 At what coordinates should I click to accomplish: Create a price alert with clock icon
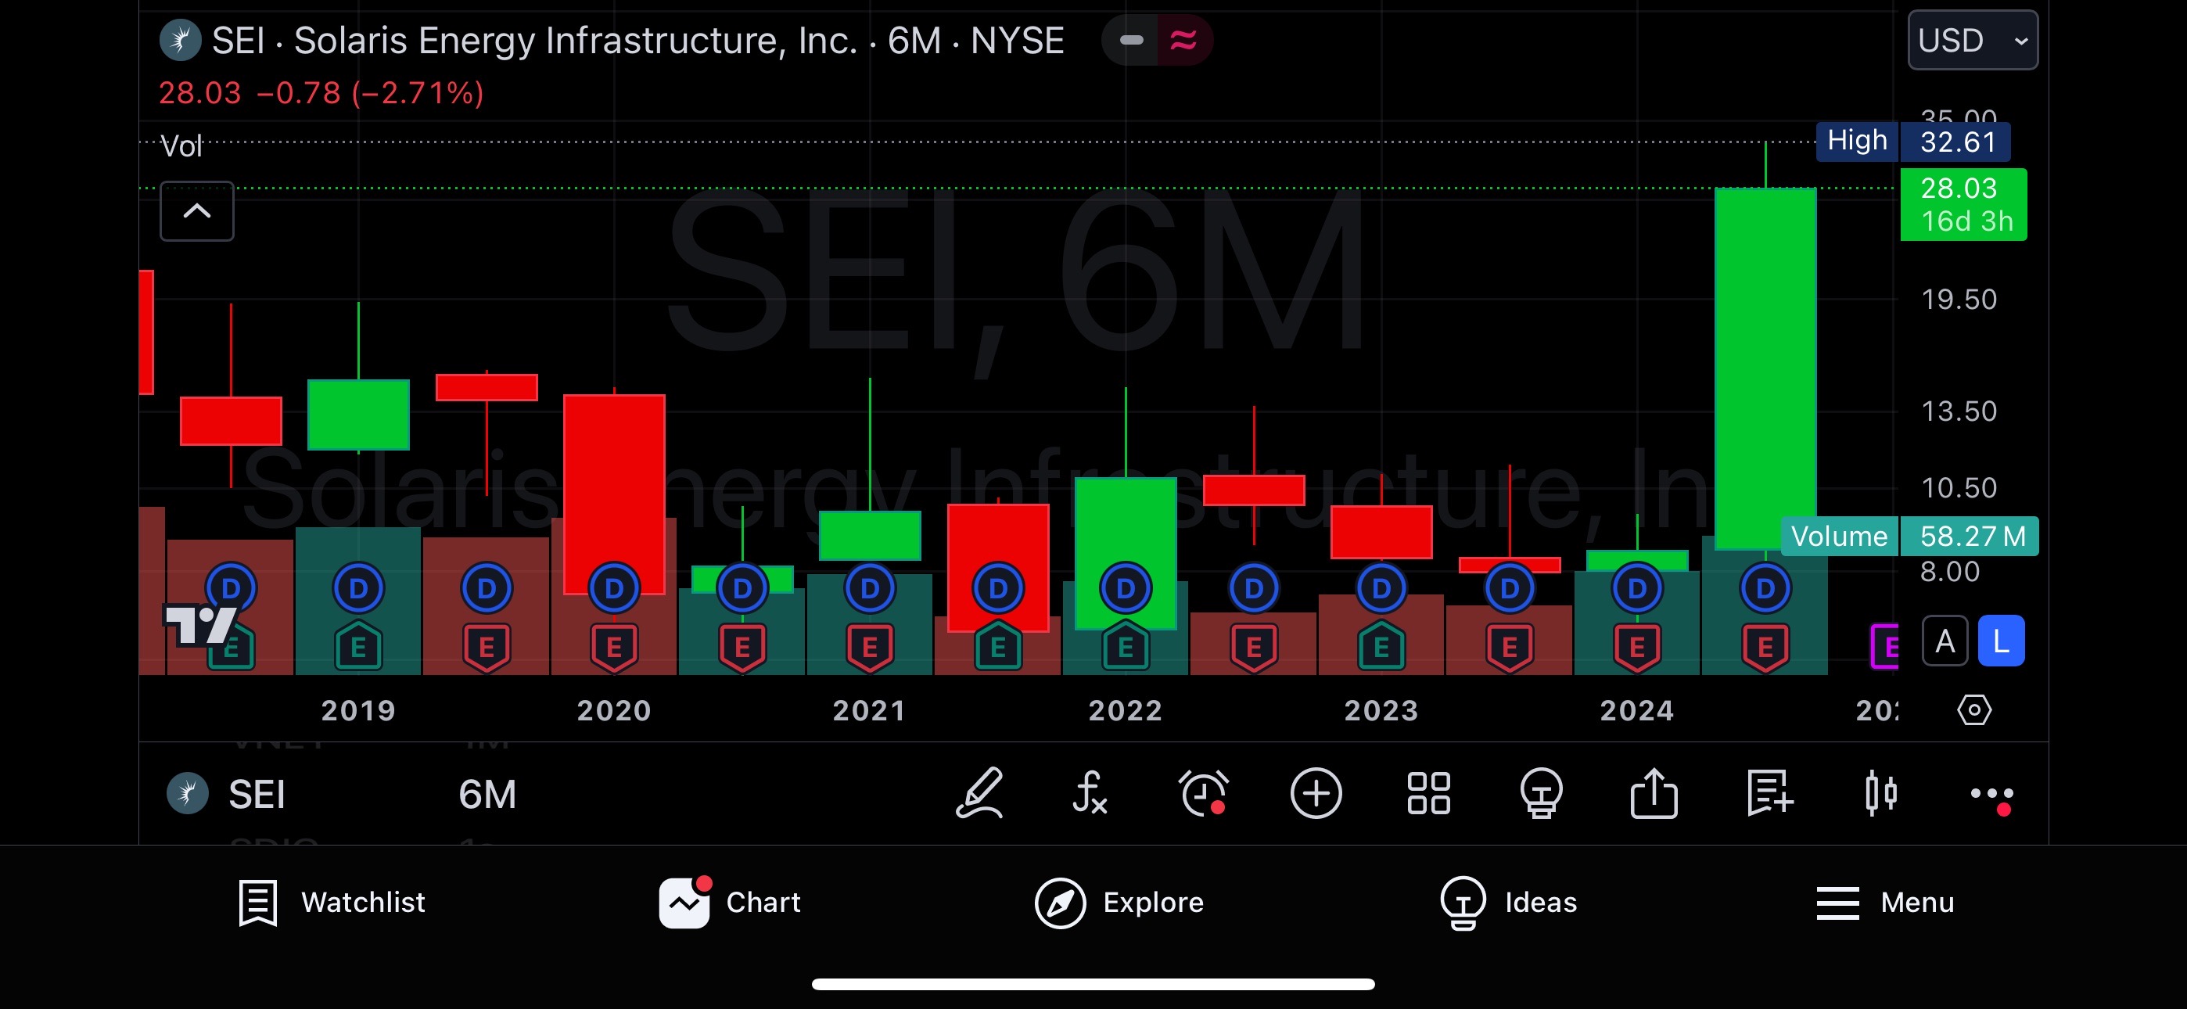click(x=1203, y=793)
